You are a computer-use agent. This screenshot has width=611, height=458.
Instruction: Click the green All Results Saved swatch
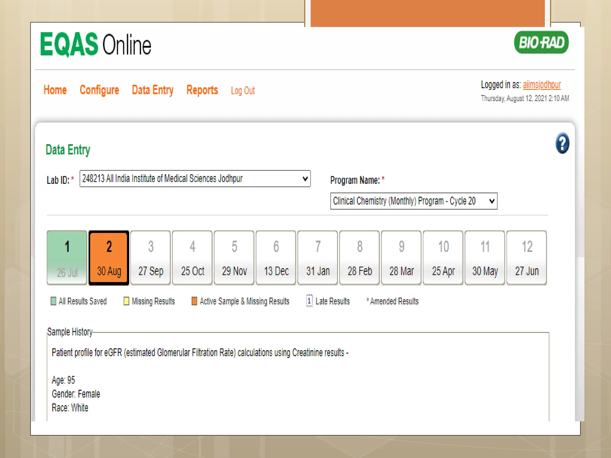pyautogui.click(x=53, y=301)
